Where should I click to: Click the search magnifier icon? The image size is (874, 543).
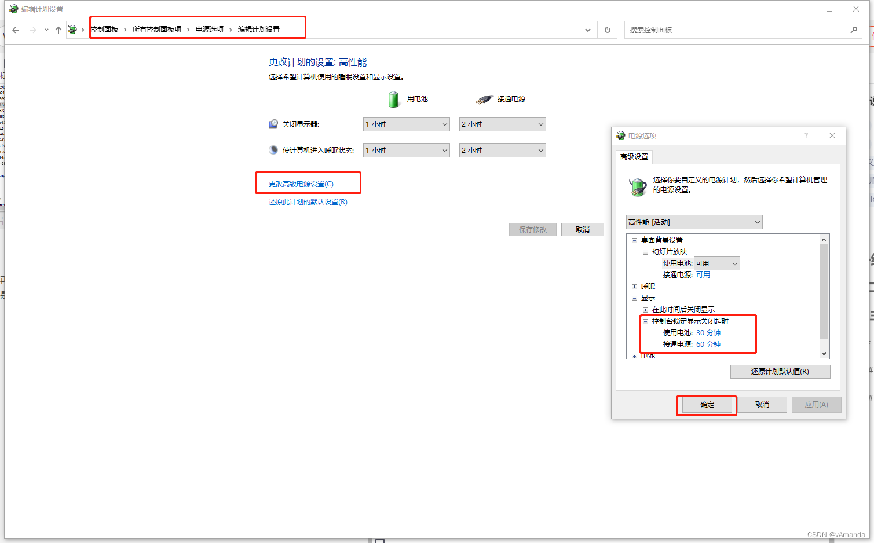[854, 30]
